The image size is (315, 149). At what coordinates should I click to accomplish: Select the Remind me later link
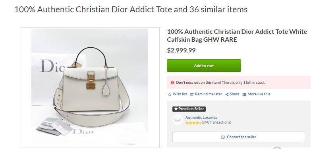point(209,94)
